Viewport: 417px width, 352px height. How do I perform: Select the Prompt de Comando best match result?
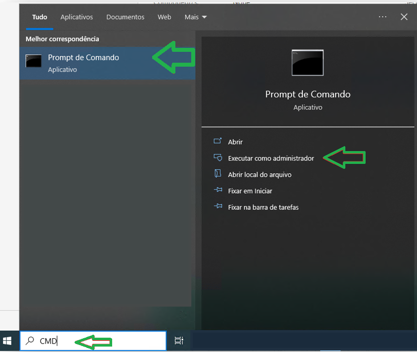pos(107,63)
